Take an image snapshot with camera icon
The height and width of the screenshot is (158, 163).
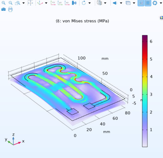(x=3, y=9)
